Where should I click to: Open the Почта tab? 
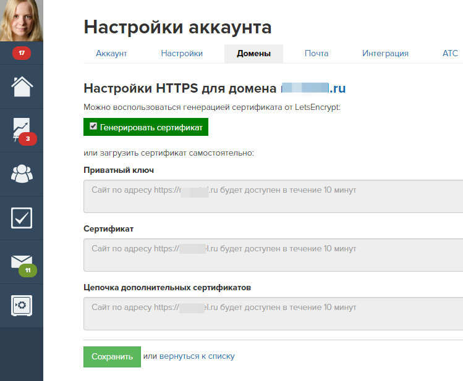click(x=316, y=54)
